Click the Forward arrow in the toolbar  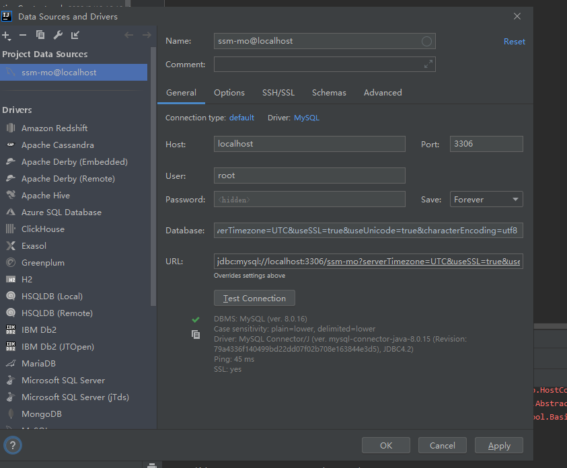[147, 35]
